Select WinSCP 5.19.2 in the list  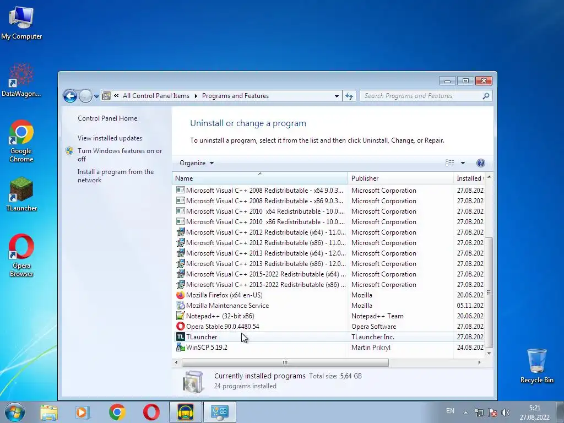(x=329, y=347)
